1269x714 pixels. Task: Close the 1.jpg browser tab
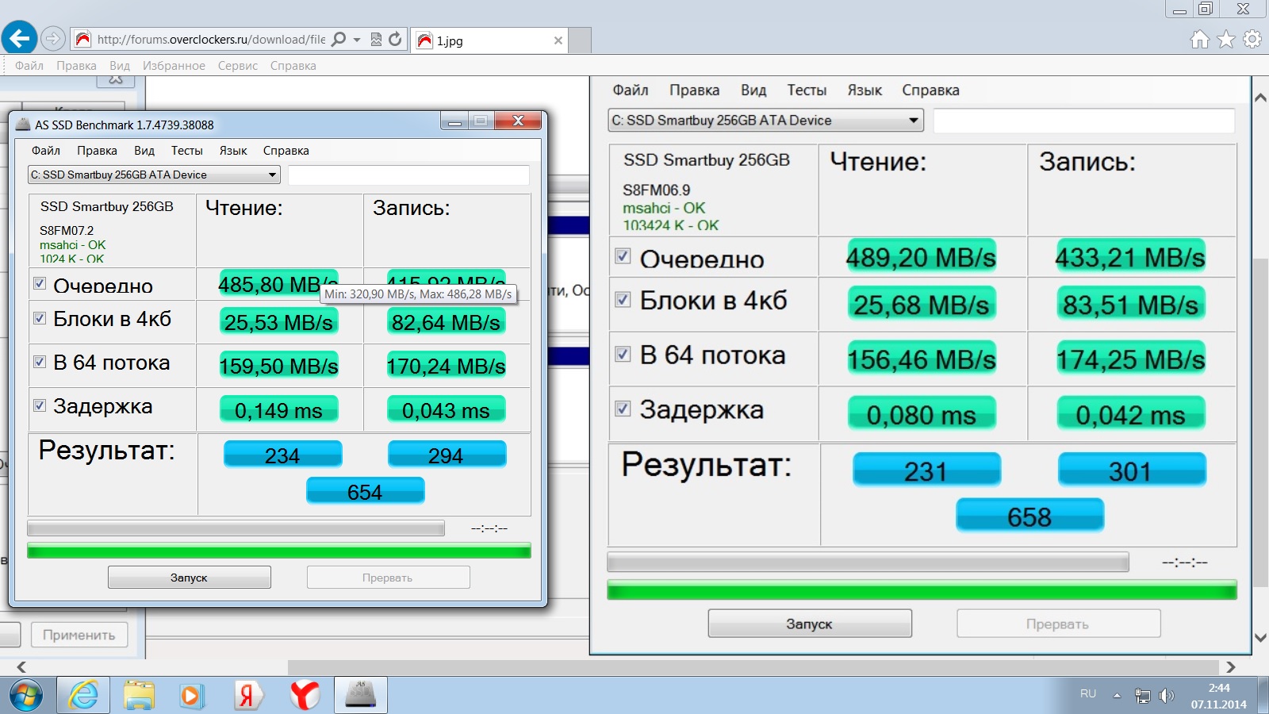pyautogui.click(x=558, y=40)
